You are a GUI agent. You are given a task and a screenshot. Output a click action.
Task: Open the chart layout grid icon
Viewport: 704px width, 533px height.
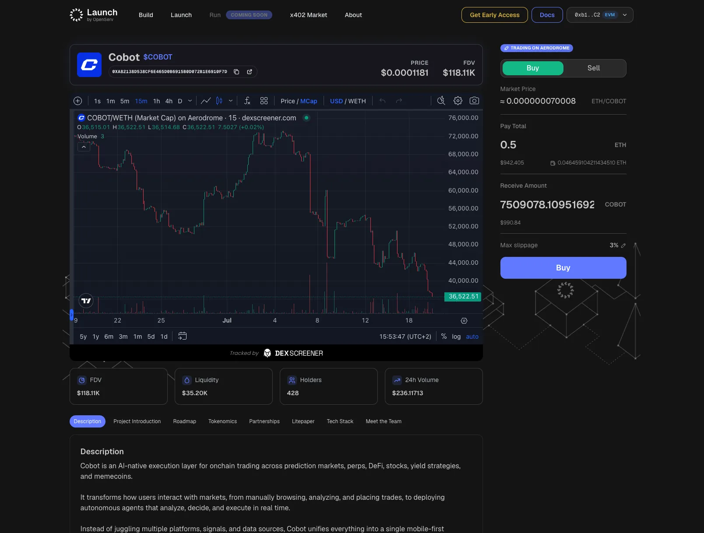coord(264,101)
